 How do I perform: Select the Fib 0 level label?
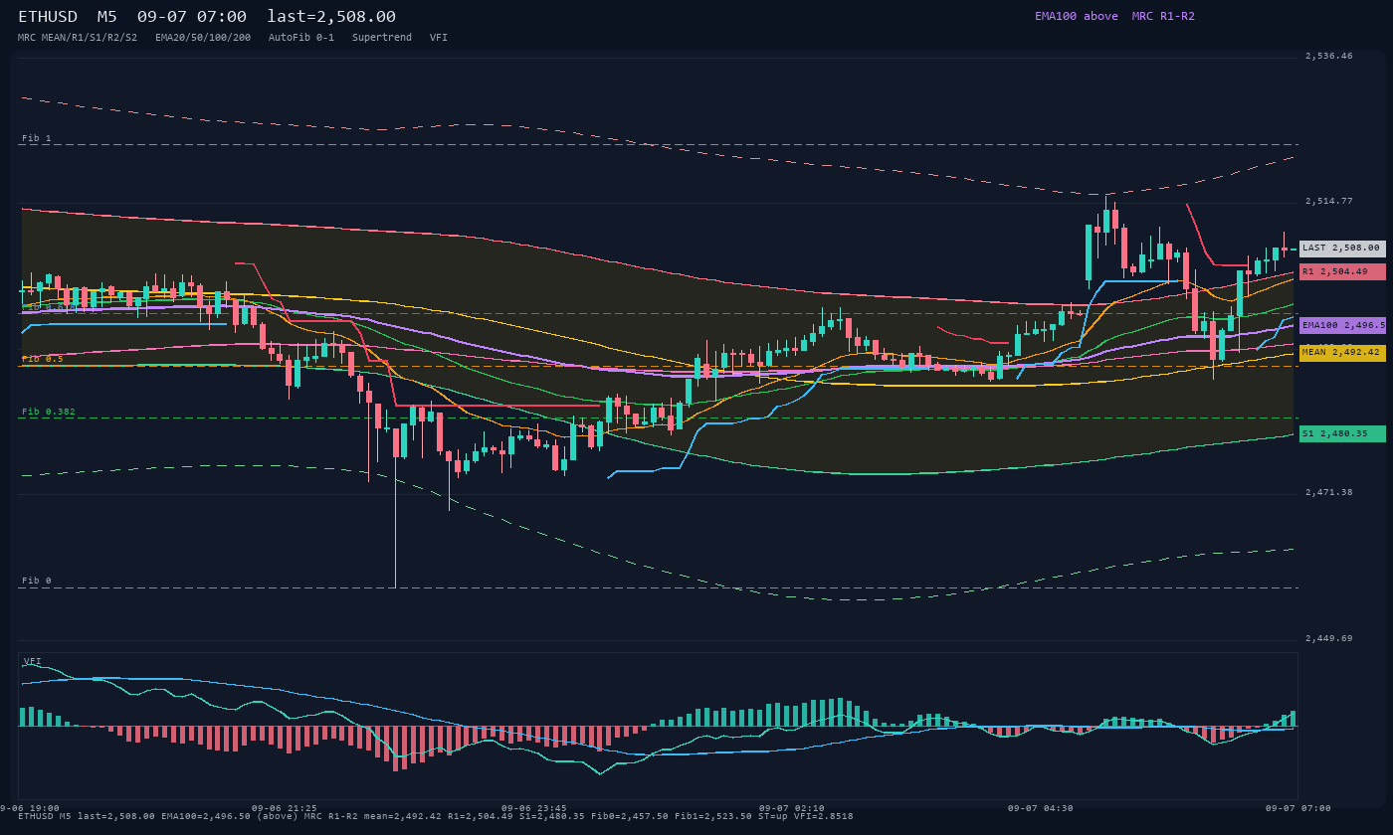(x=37, y=581)
